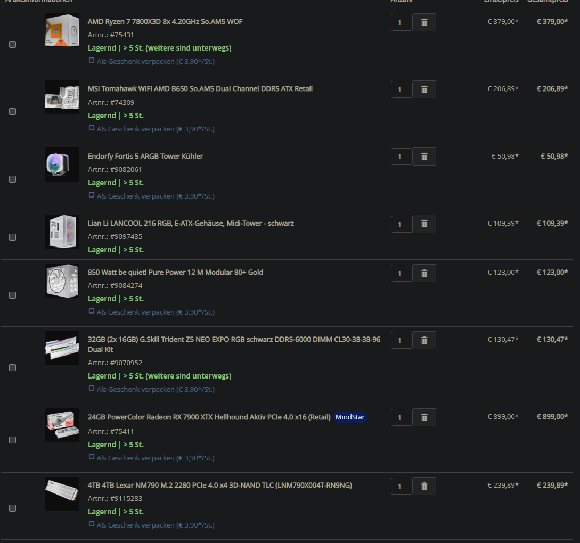Toggle gift wrap for Radeon RX 7900 XTX

pos(92,457)
